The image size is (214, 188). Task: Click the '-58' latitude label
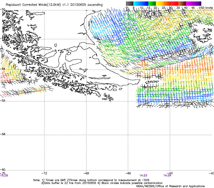(x=3, y=134)
